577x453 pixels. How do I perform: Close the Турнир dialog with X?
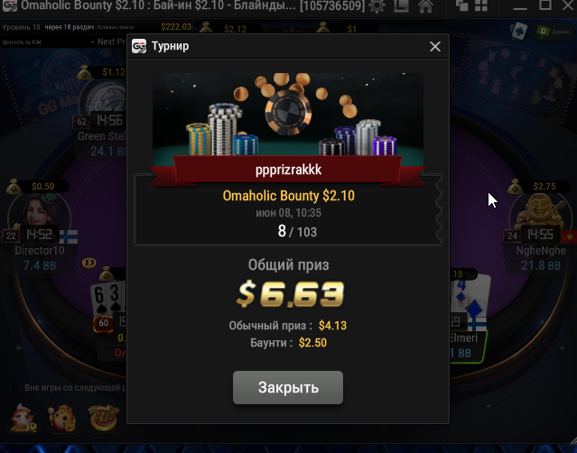pos(435,46)
